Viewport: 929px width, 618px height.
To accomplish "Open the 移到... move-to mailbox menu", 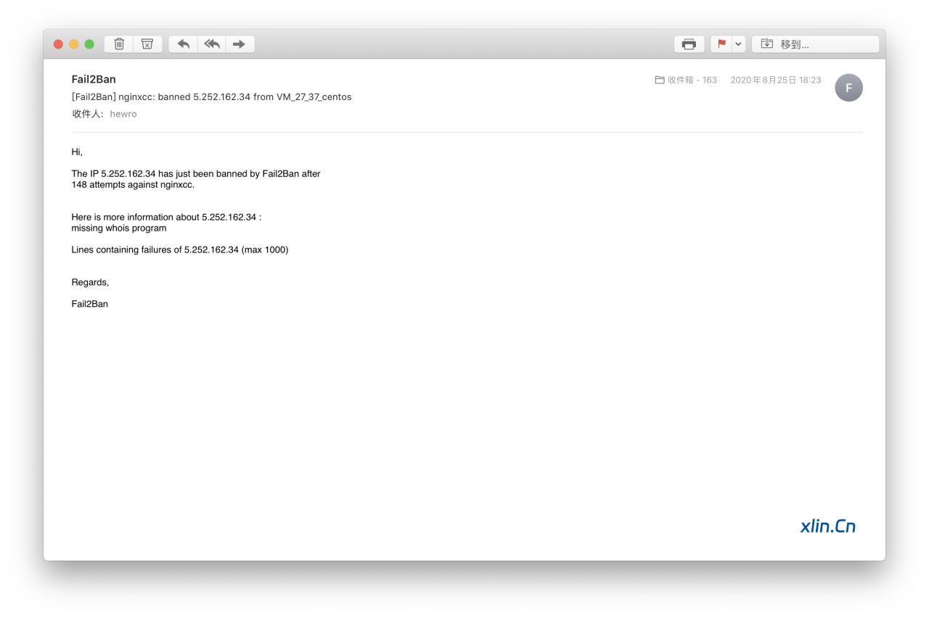I will point(815,44).
